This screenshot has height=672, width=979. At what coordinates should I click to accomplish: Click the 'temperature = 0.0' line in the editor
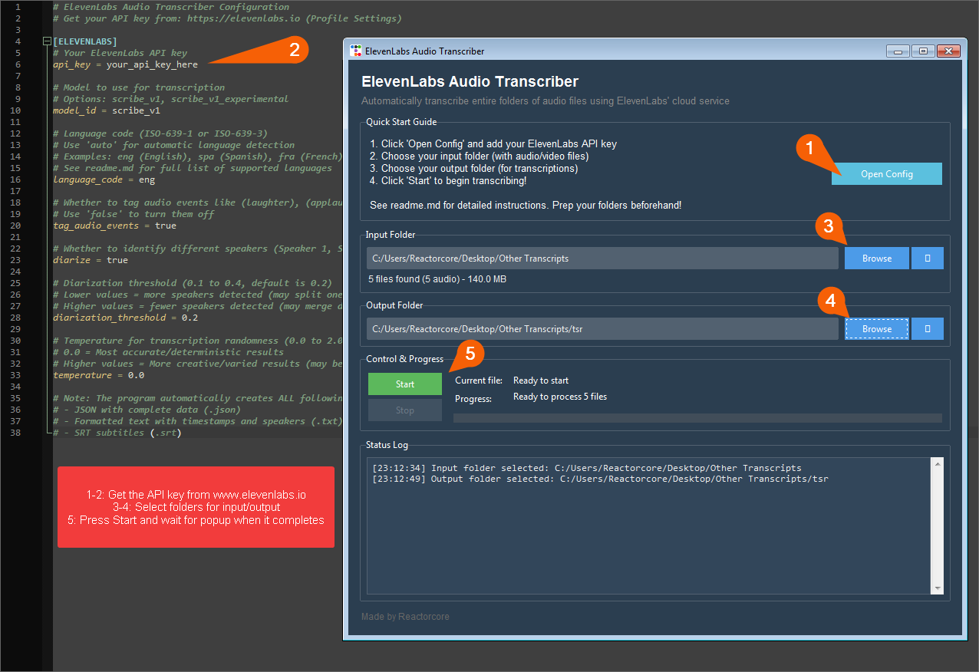pos(99,375)
